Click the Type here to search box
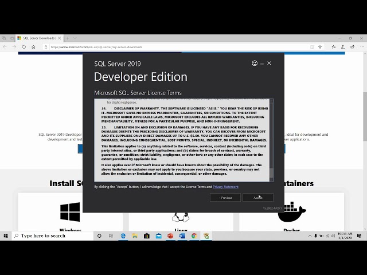The height and width of the screenshot is (275, 367). pos(52,235)
